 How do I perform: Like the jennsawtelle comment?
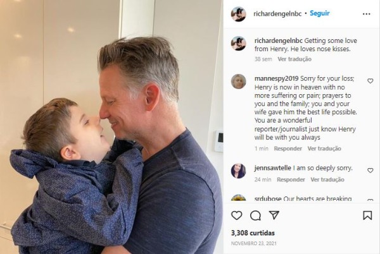pos(370,171)
